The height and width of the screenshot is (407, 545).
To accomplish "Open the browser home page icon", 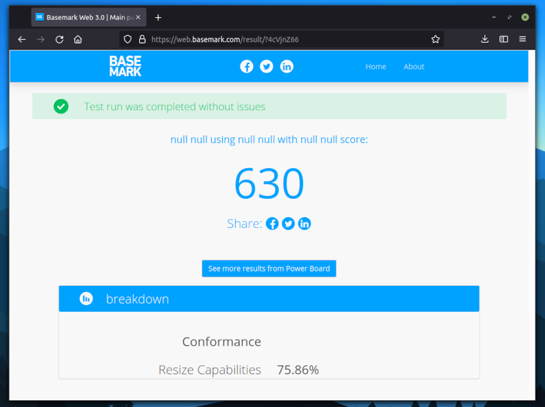I will pos(78,39).
